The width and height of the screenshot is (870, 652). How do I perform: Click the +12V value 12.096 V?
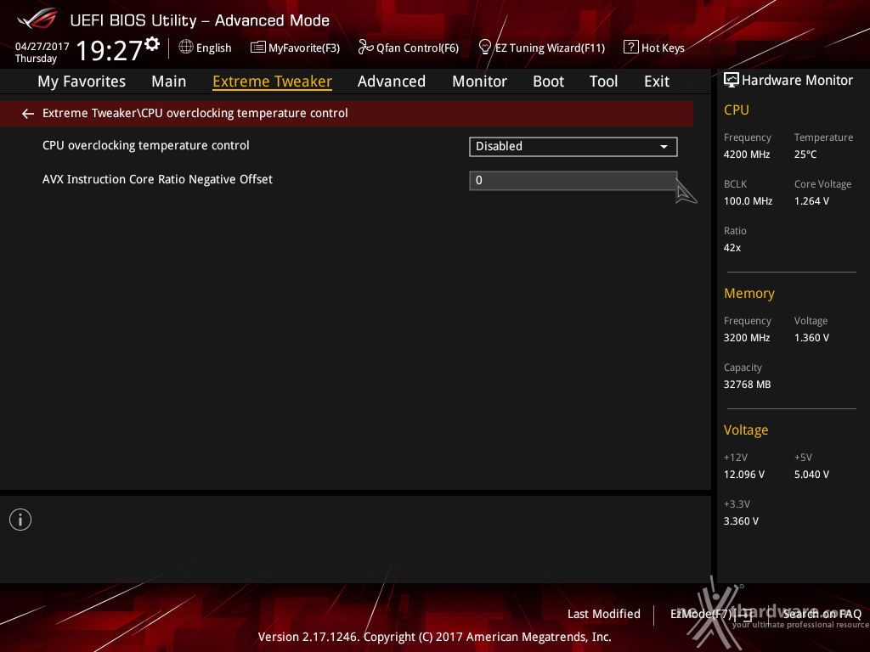(x=744, y=475)
